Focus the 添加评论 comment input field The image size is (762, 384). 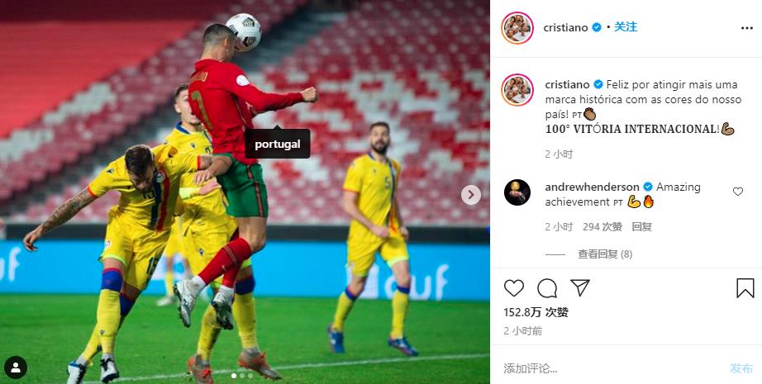(612, 368)
